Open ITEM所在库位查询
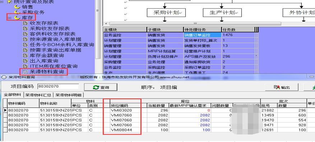The width and height of the screenshot is (315, 142). pos(54,66)
